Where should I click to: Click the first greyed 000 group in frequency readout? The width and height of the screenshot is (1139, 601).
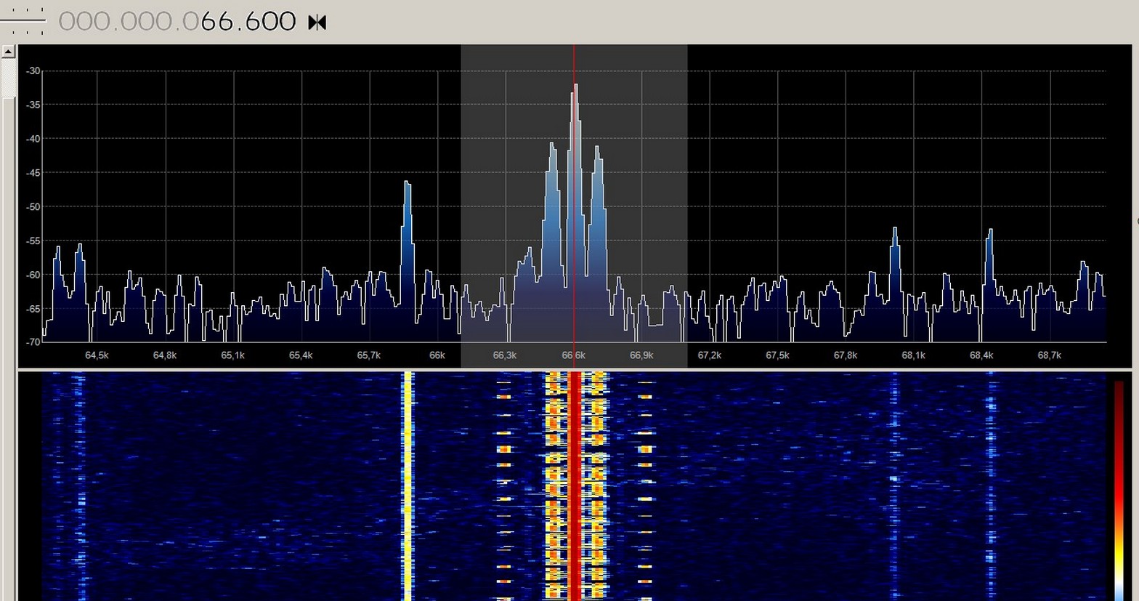click(83, 21)
